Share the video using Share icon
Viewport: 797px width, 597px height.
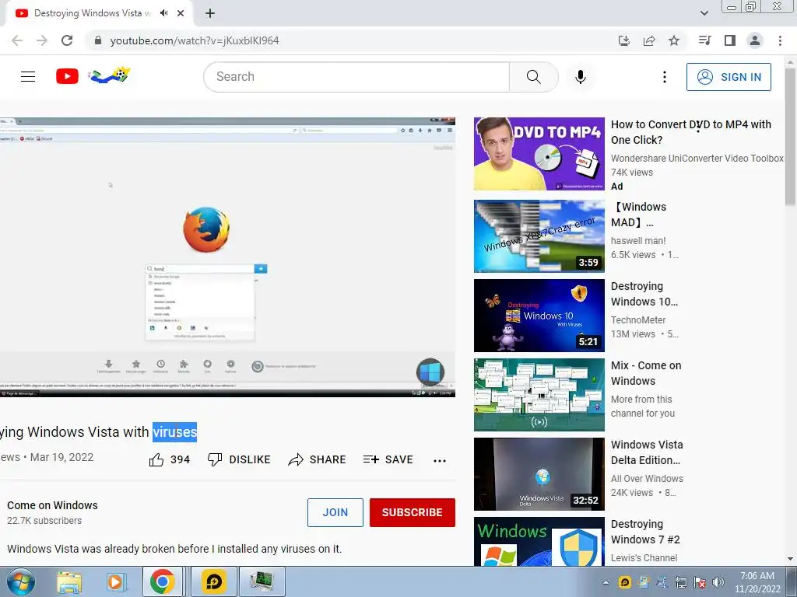[295, 460]
